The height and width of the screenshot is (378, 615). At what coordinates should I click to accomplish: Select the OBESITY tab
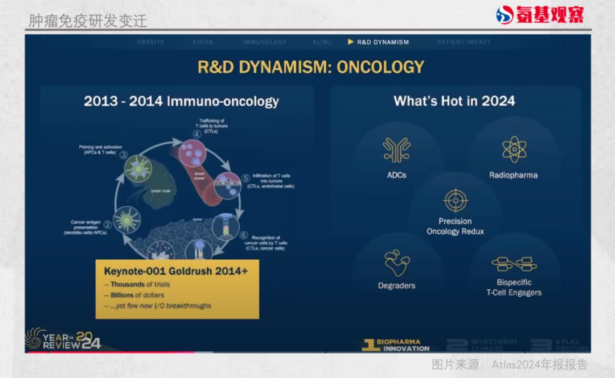(x=150, y=42)
